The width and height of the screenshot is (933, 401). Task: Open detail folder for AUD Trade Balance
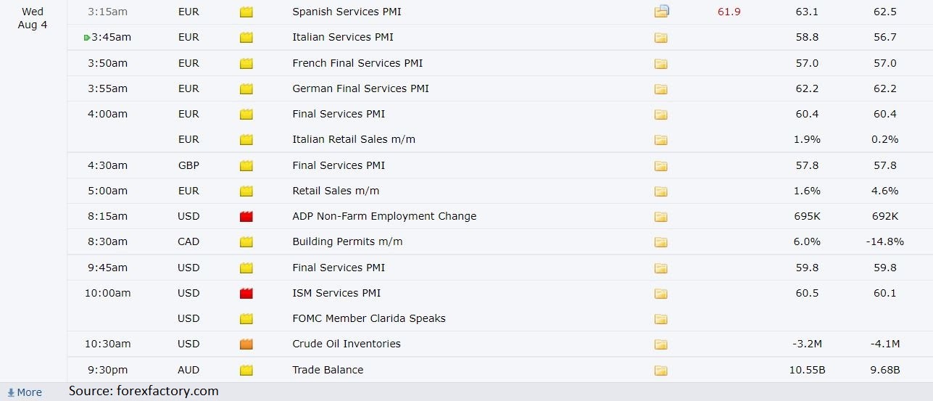(660, 370)
